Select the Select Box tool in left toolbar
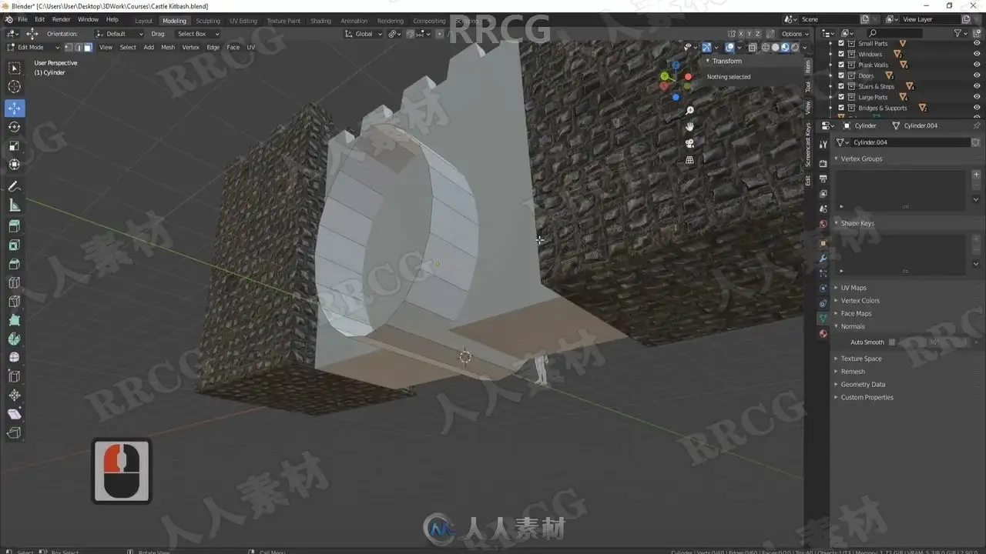Image resolution: width=986 pixels, height=554 pixels. 15,68
